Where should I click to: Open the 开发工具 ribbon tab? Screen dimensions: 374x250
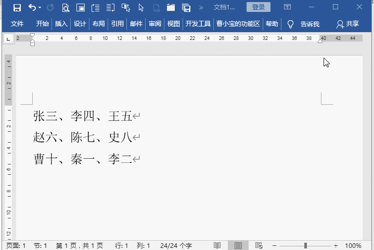tap(198, 24)
